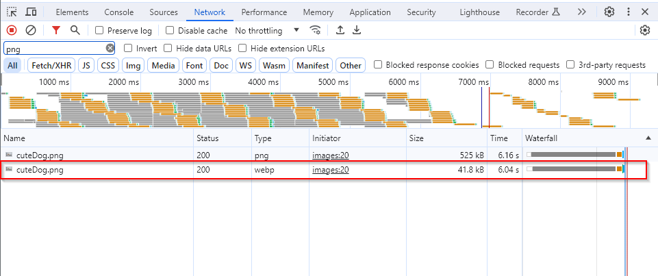Expand more DevTools tabs chevron
Image resolution: width=658 pixels, height=276 pixels.
[x=581, y=12]
